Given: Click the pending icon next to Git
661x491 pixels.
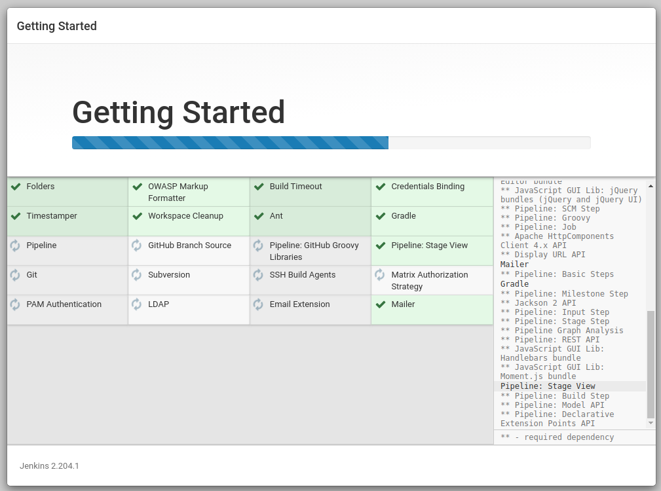Looking at the screenshot, I should [15, 275].
